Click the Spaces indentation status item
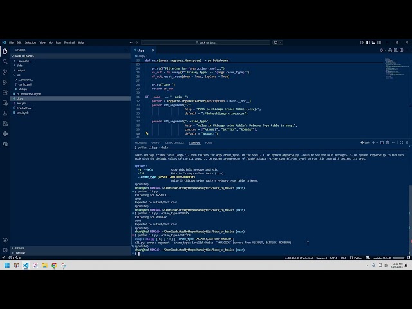Screen dimensions: 412x309 point(322,257)
